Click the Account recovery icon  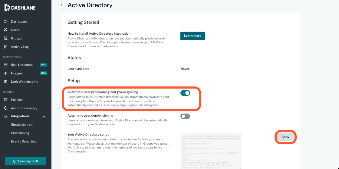pyautogui.click(x=5, y=108)
